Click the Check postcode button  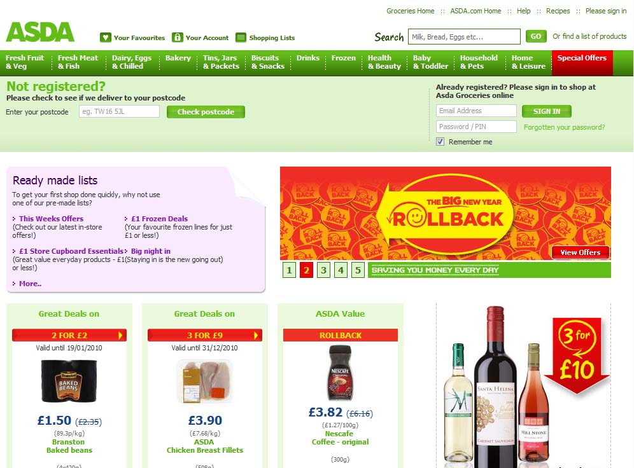click(206, 112)
